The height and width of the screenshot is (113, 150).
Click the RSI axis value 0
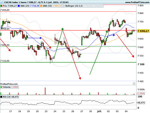tap(138, 108)
